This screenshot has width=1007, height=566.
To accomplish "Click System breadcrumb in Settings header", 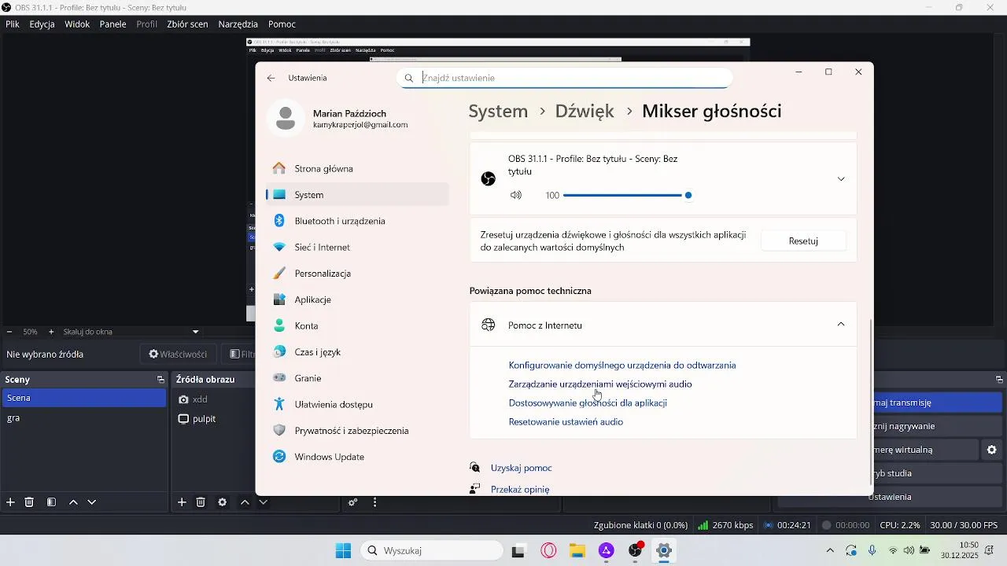I will 498,111.
